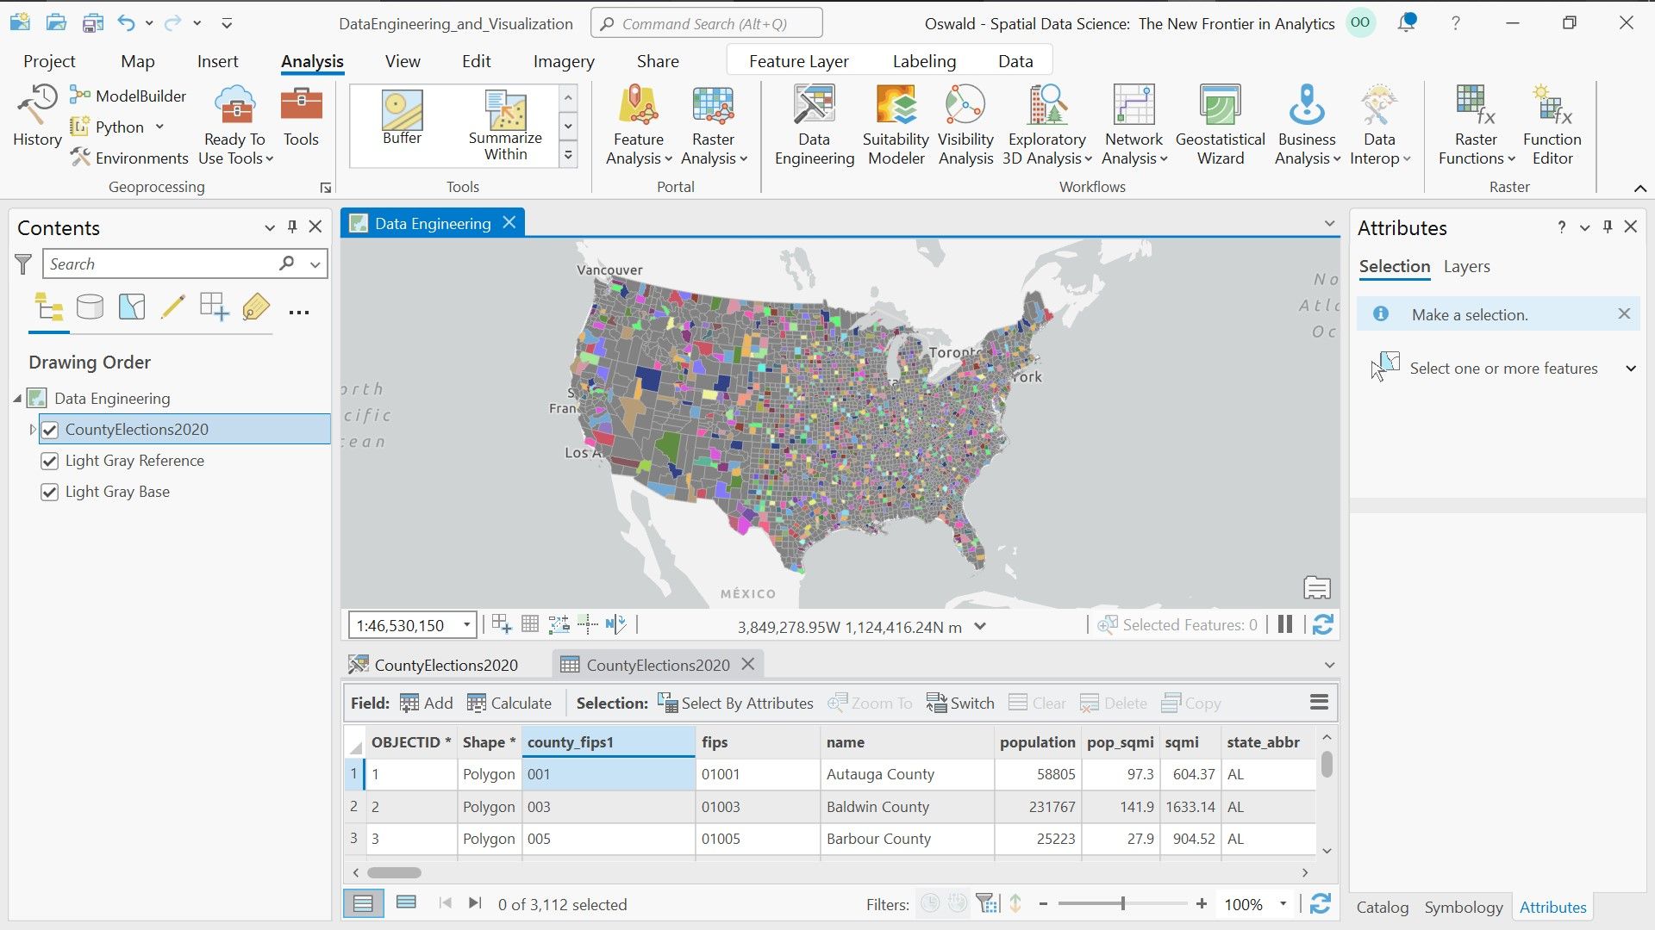
Task: Hide the Light Gray Base layer
Action: tap(50, 492)
